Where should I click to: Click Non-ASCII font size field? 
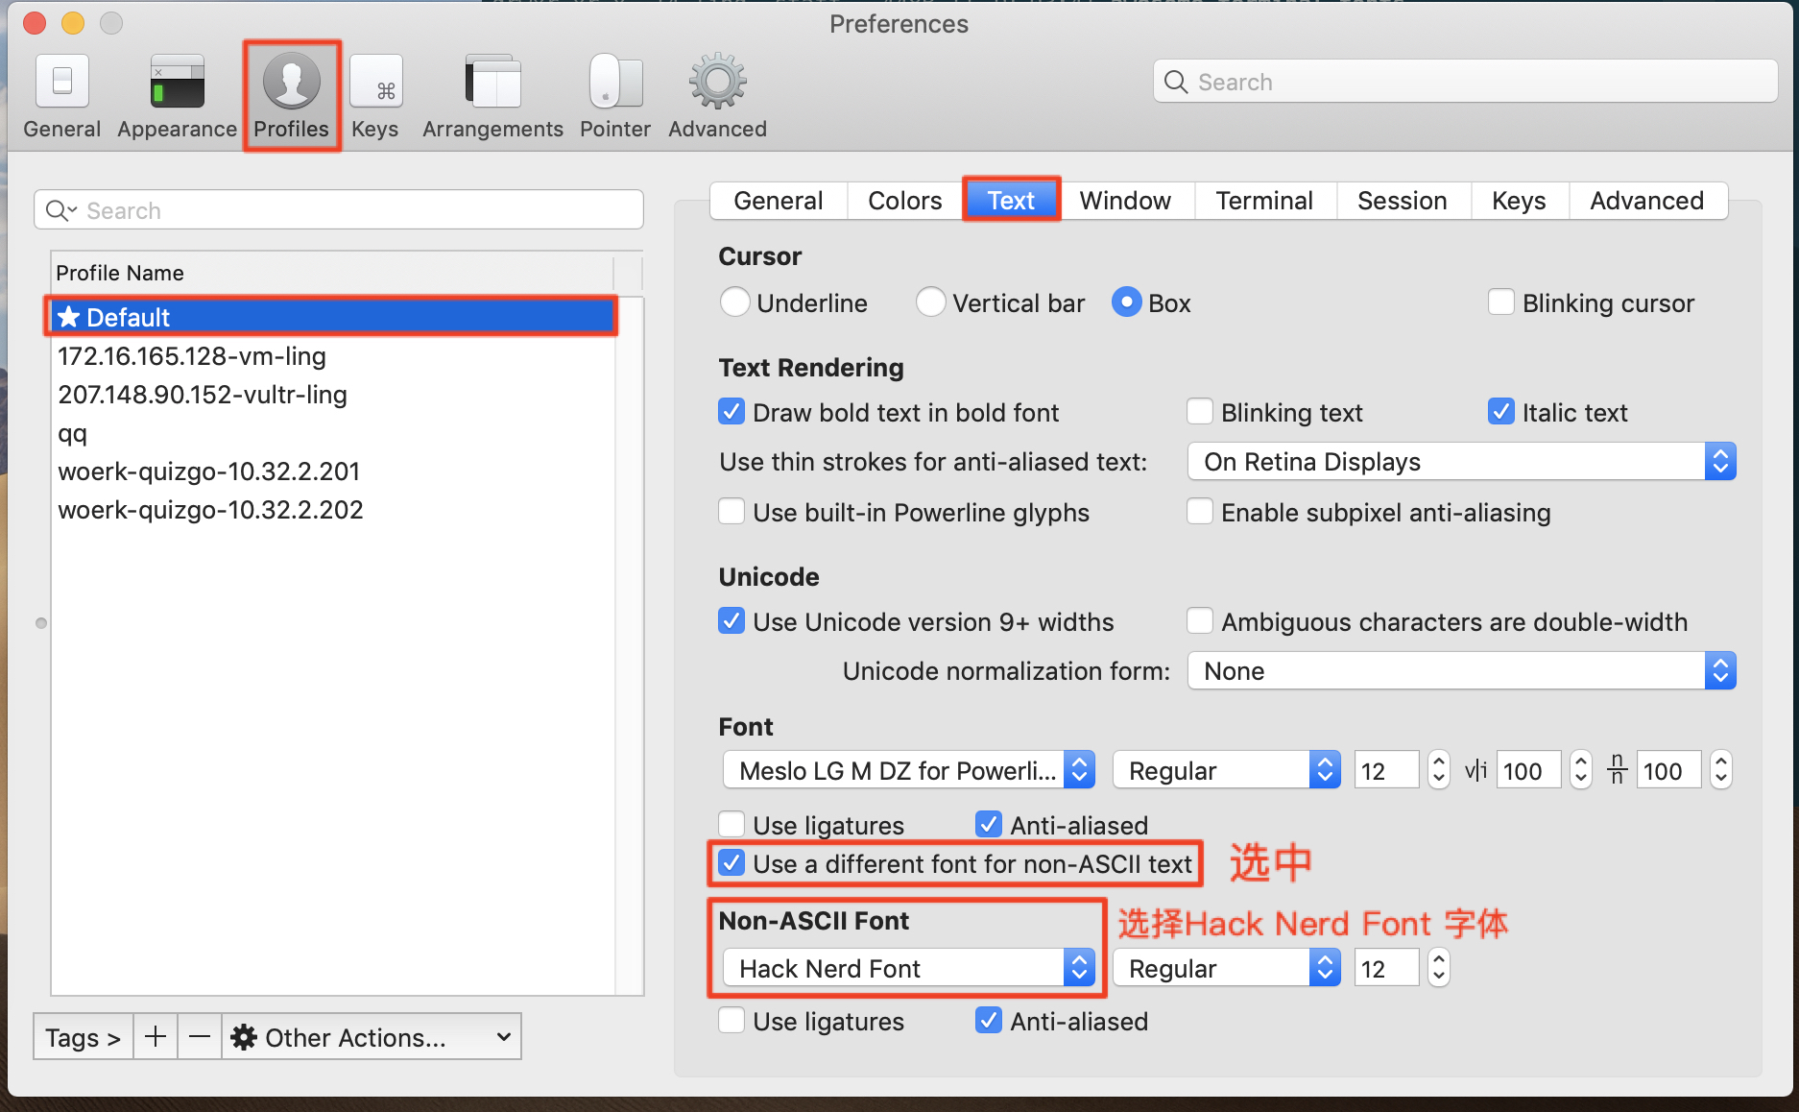point(1386,968)
